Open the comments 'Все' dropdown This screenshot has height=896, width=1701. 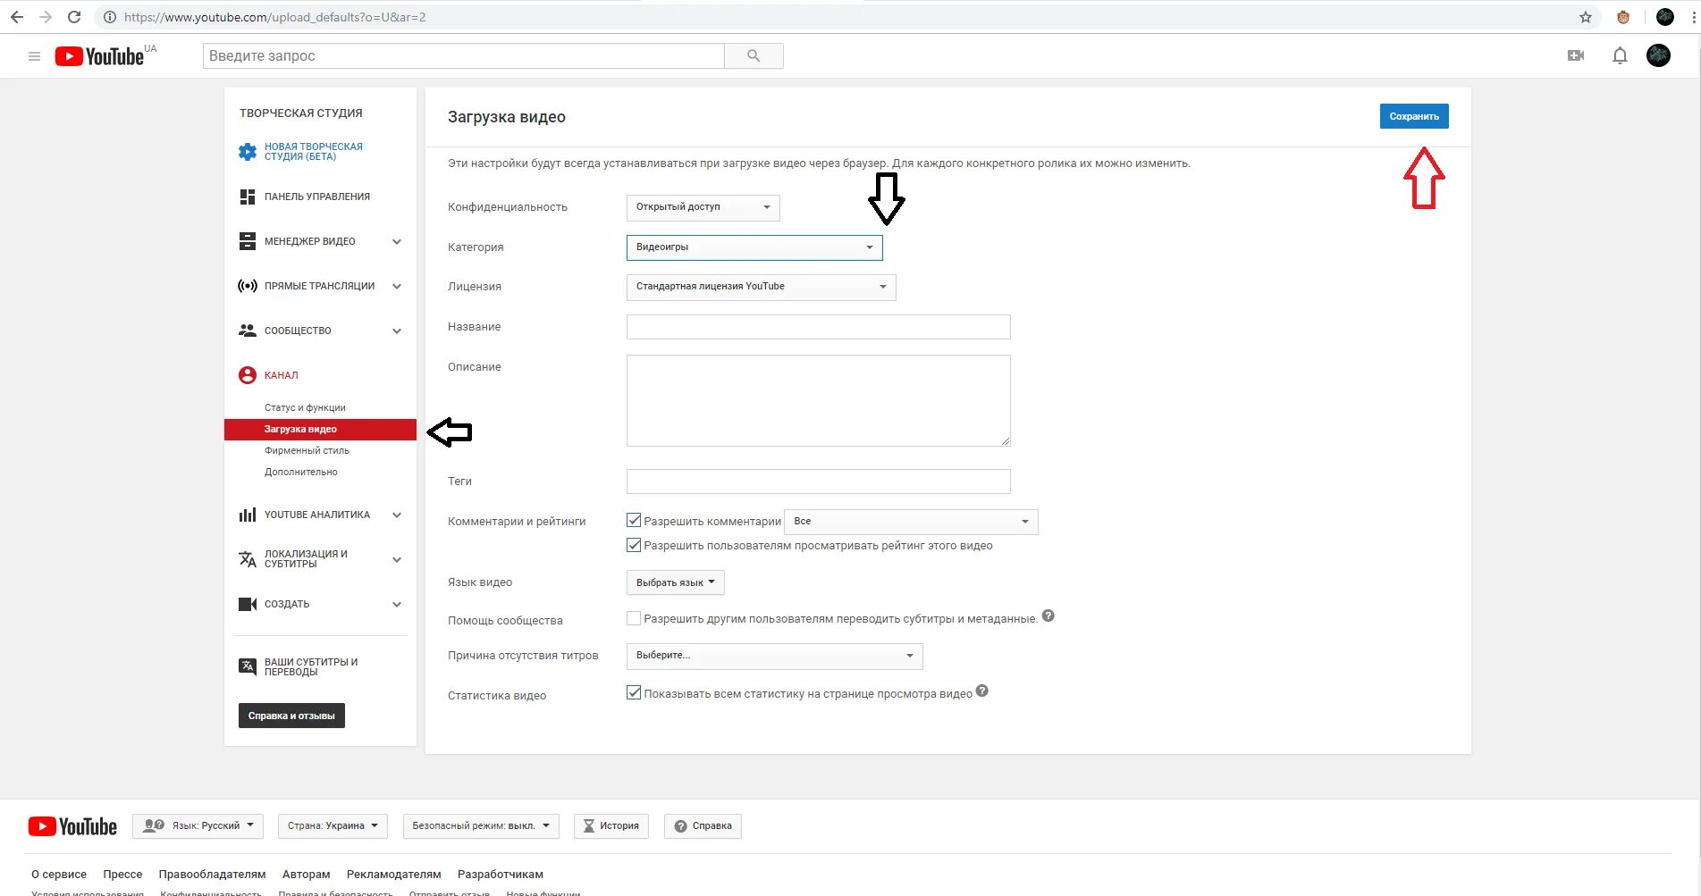point(911,522)
